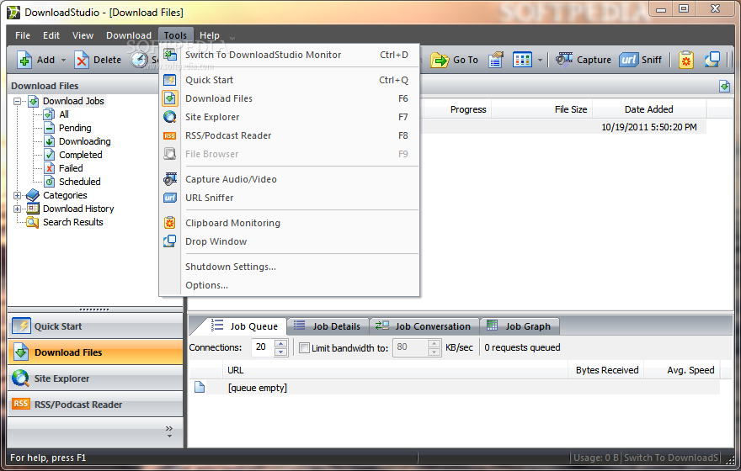The width and height of the screenshot is (741, 471).
Task: Decrease Connections with the down spinner
Action: 280,352
